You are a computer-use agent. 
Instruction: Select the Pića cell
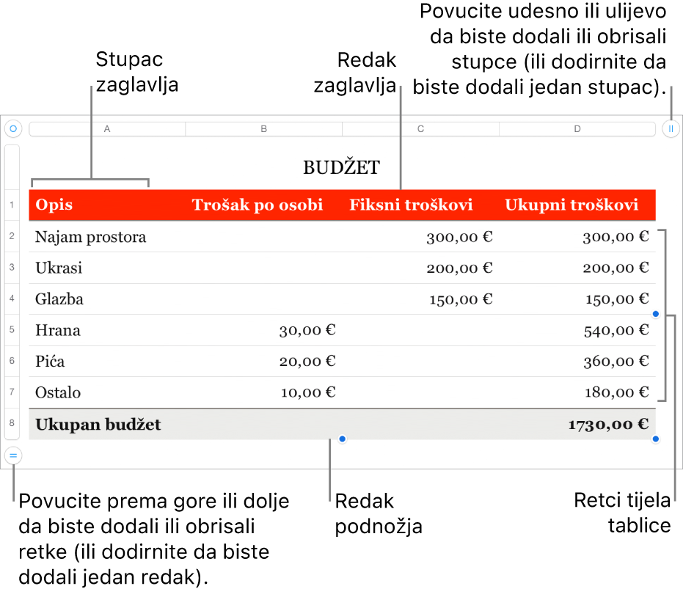tap(107, 361)
